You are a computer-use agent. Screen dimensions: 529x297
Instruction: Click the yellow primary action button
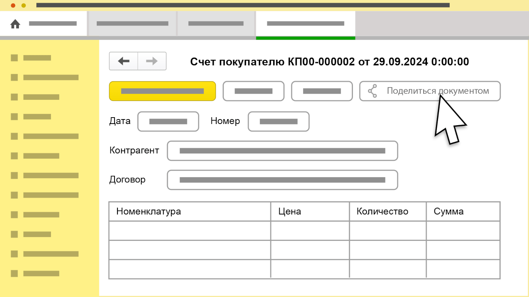pyautogui.click(x=162, y=91)
